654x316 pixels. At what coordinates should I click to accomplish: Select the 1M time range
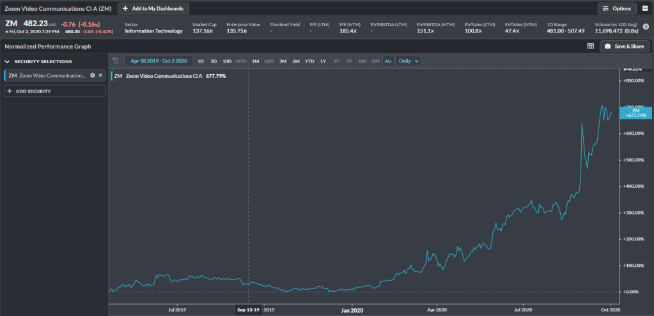(x=255, y=61)
